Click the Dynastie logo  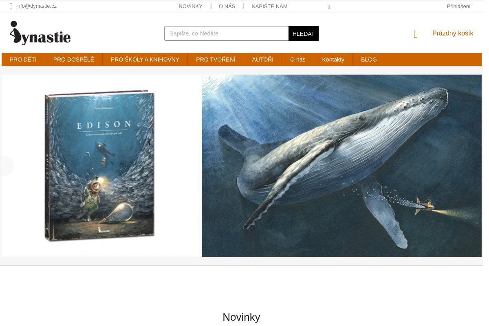pyautogui.click(x=40, y=33)
